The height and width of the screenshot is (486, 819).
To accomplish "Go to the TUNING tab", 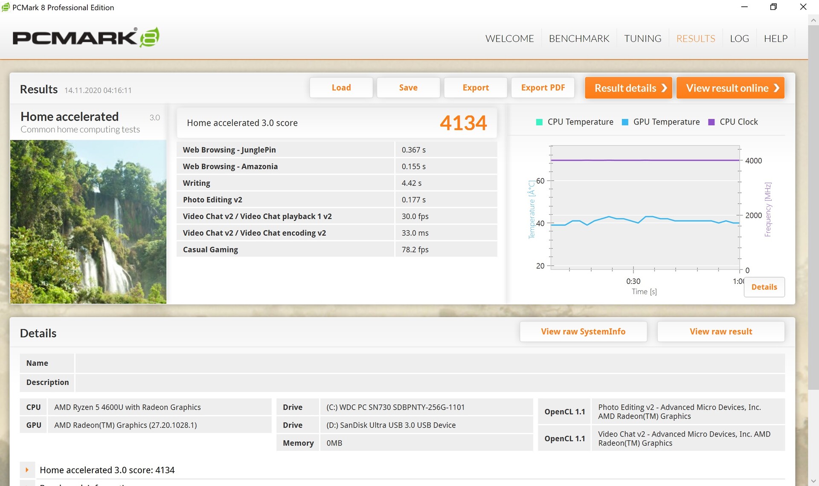I will [642, 38].
